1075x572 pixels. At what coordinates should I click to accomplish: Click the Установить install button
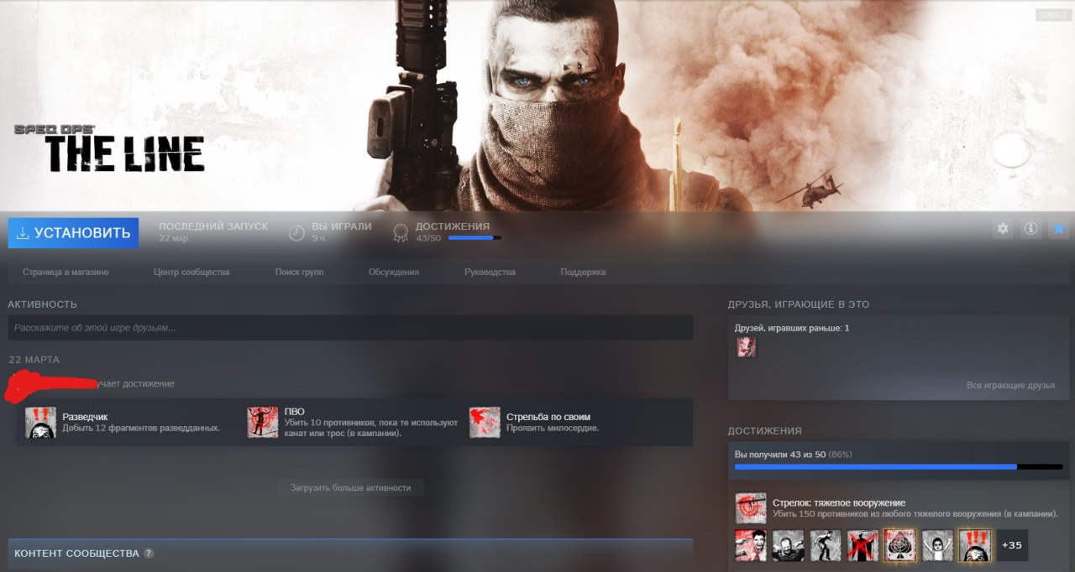click(x=73, y=233)
